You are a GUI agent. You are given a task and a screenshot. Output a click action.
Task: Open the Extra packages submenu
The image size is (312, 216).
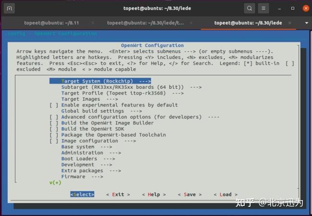91,170
